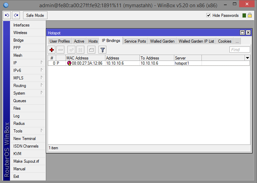The height and width of the screenshot is (183, 257).
Task: Open Files from the sidebar
Action: coord(28,108)
